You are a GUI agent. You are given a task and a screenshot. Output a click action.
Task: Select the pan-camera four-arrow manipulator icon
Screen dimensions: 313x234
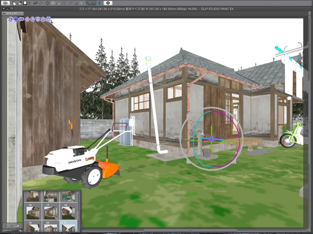tap(16, 19)
